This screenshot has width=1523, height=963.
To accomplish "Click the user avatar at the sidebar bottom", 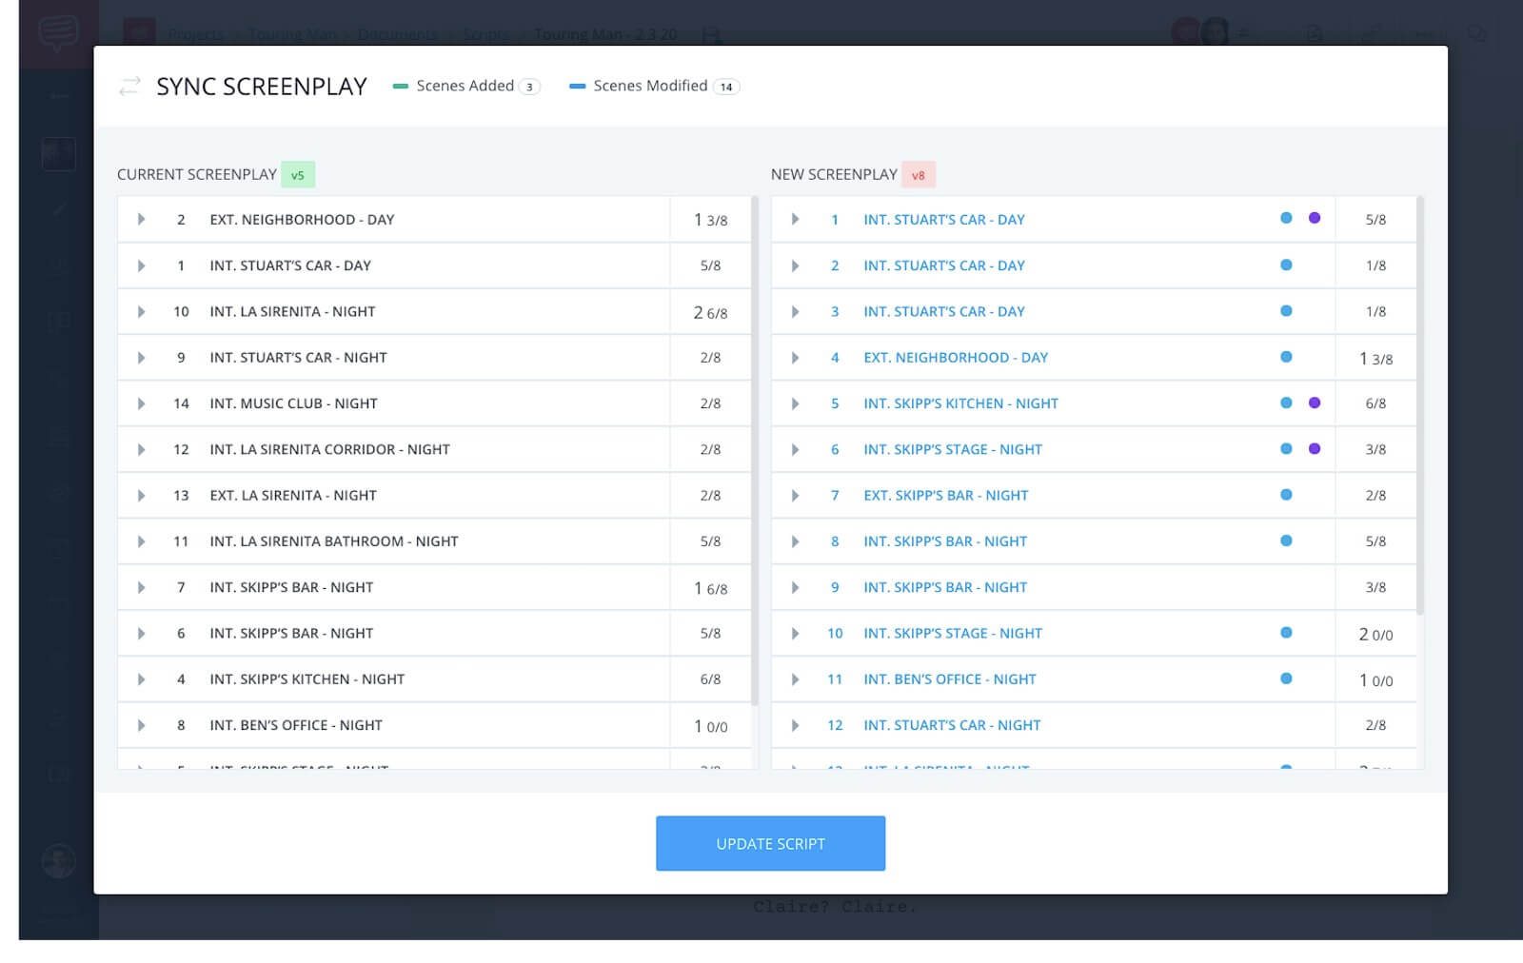I will 57,862.
